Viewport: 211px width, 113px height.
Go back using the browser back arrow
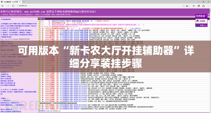point(2,6)
